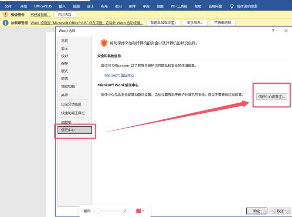Expand the red color dropdown arrow

coord(143,211)
